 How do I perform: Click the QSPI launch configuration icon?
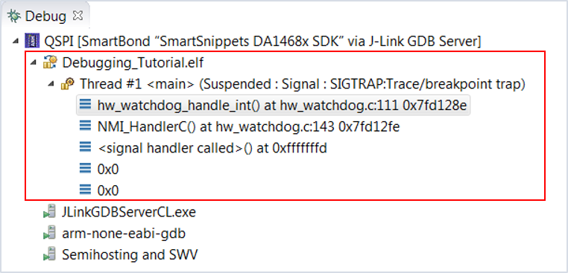click(x=32, y=41)
